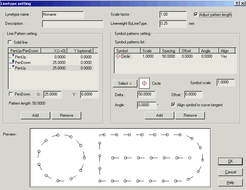Enable the Solid line checkbox
This screenshot has height=190, width=246.
pyautogui.click(x=10, y=42)
